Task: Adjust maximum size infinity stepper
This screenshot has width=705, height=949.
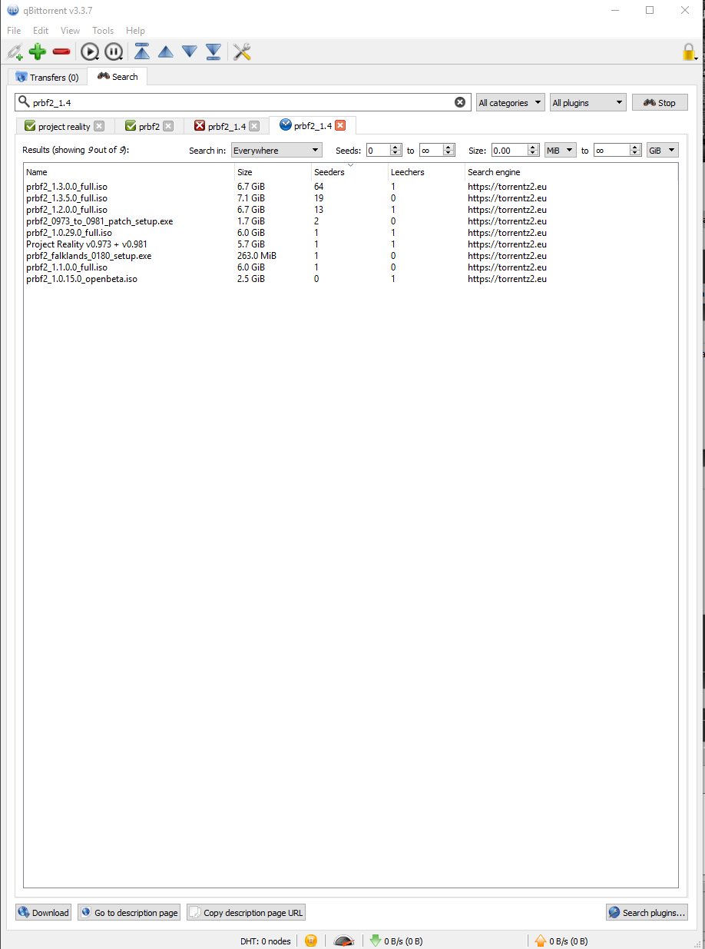Action: (x=636, y=151)
